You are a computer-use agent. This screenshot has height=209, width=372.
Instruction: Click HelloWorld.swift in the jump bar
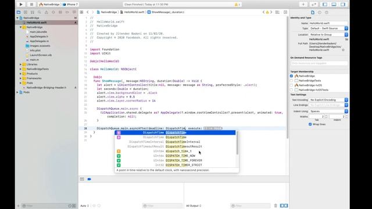coord(132,12)
